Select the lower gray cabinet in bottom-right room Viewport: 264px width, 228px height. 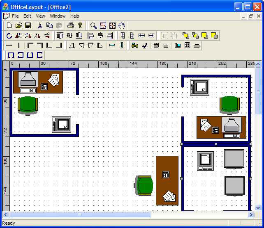[x=234, y=186]
